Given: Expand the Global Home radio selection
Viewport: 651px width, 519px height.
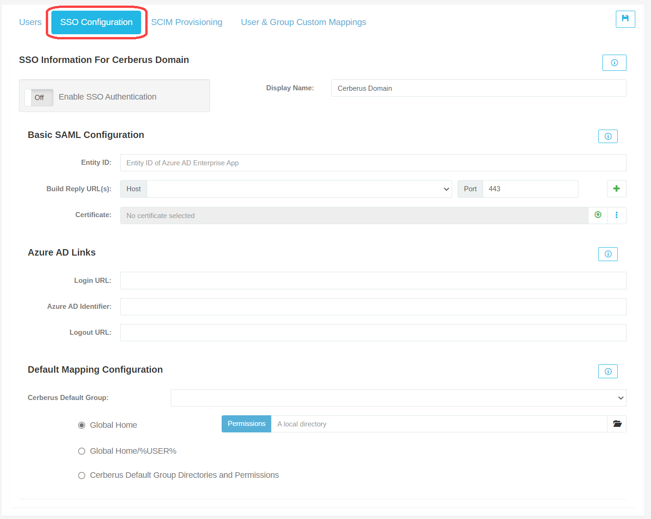Looking at the screenshot, I should (x=81, y=425).
